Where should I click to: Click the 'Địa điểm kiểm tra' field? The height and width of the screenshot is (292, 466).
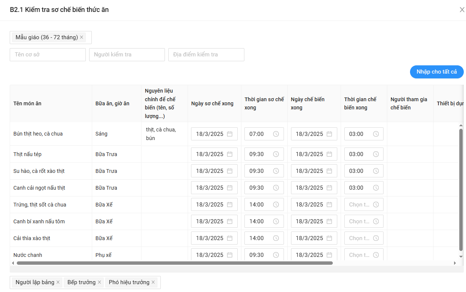[x=206, y=55]
